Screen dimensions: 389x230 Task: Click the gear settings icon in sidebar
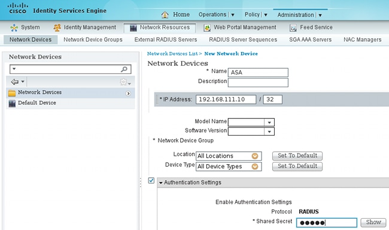(x=123, y=82)
